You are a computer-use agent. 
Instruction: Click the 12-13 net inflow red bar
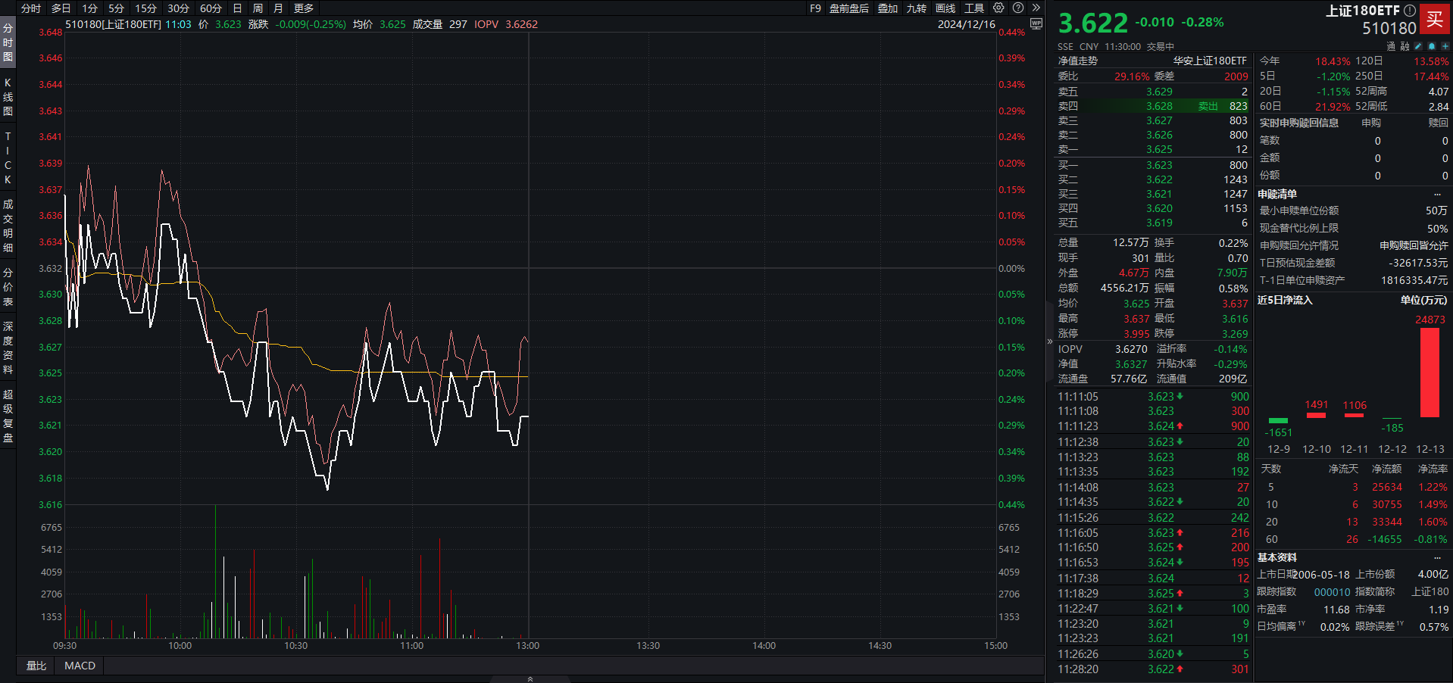tap(1430, 373)
